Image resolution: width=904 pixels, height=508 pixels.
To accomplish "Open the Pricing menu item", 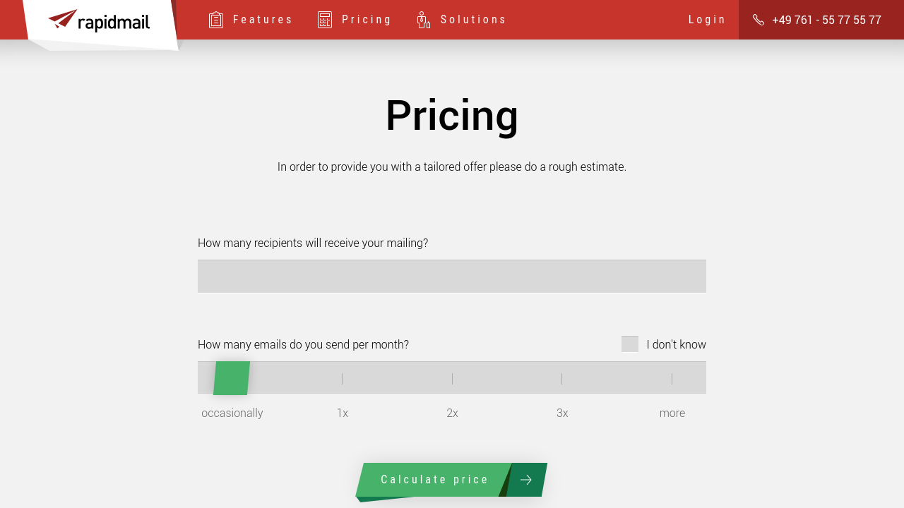I will (x=366, y=20).
